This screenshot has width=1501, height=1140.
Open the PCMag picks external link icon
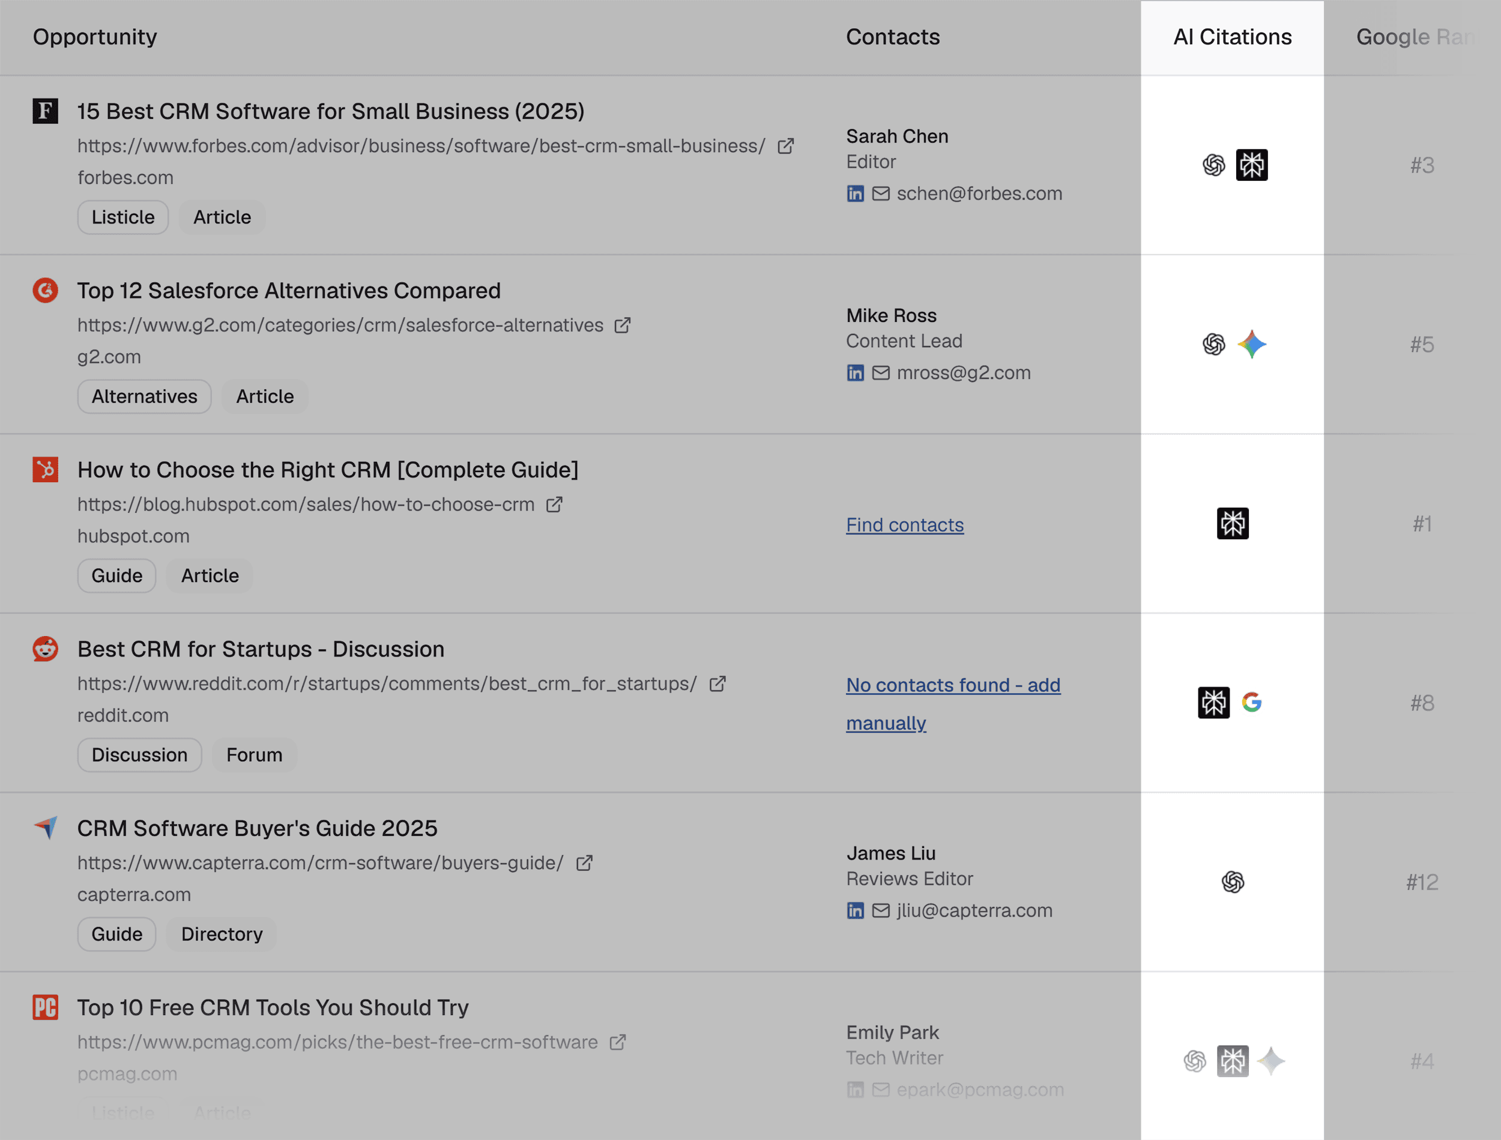coord(617,1042)
